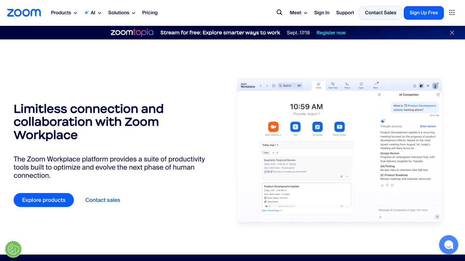Click the Sign Up Free button

(423, 13)
